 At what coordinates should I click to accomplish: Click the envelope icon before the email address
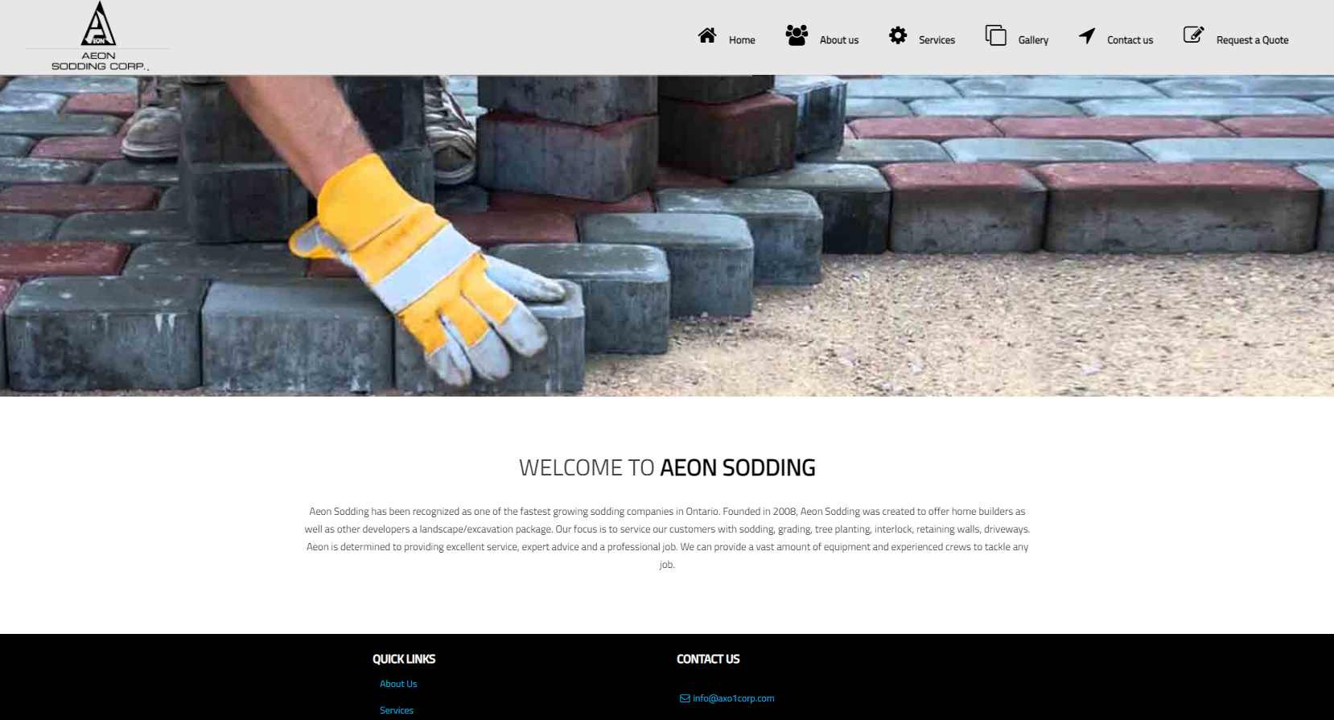coord(685,698)
